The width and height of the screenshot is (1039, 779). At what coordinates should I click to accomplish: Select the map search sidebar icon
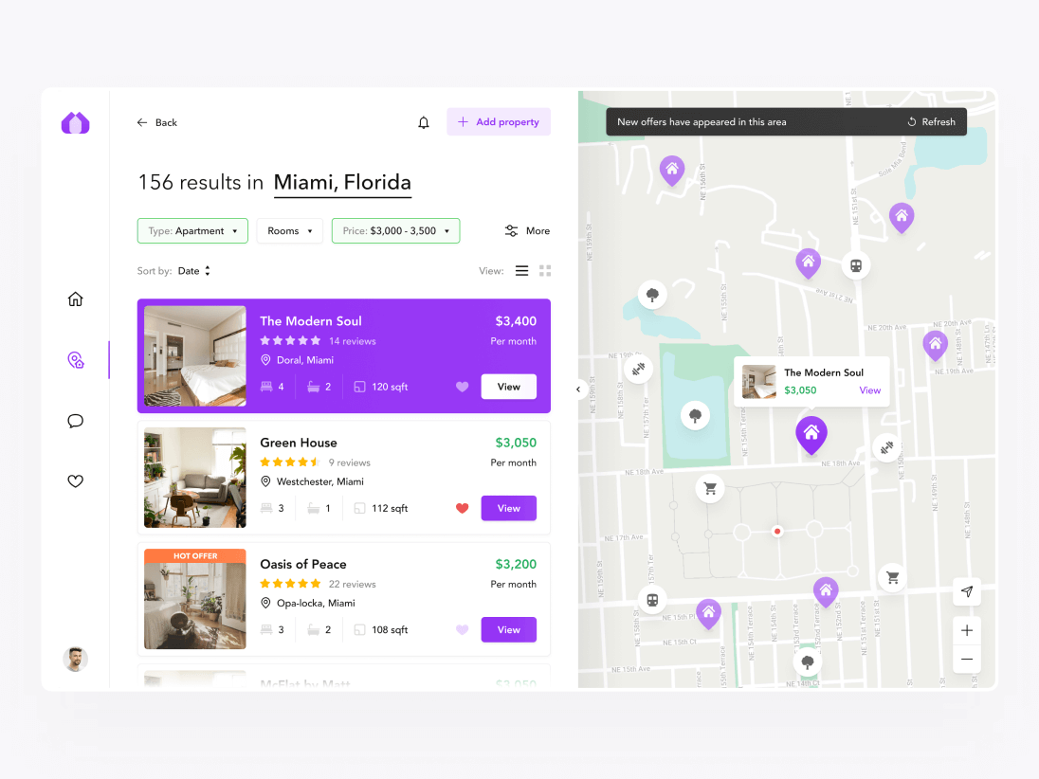click(x=76, y=360)
